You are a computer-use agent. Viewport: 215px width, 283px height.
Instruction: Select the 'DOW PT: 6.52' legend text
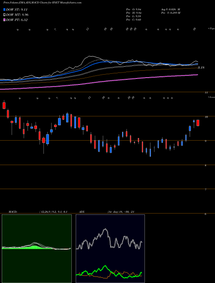(x=17, y=20)
